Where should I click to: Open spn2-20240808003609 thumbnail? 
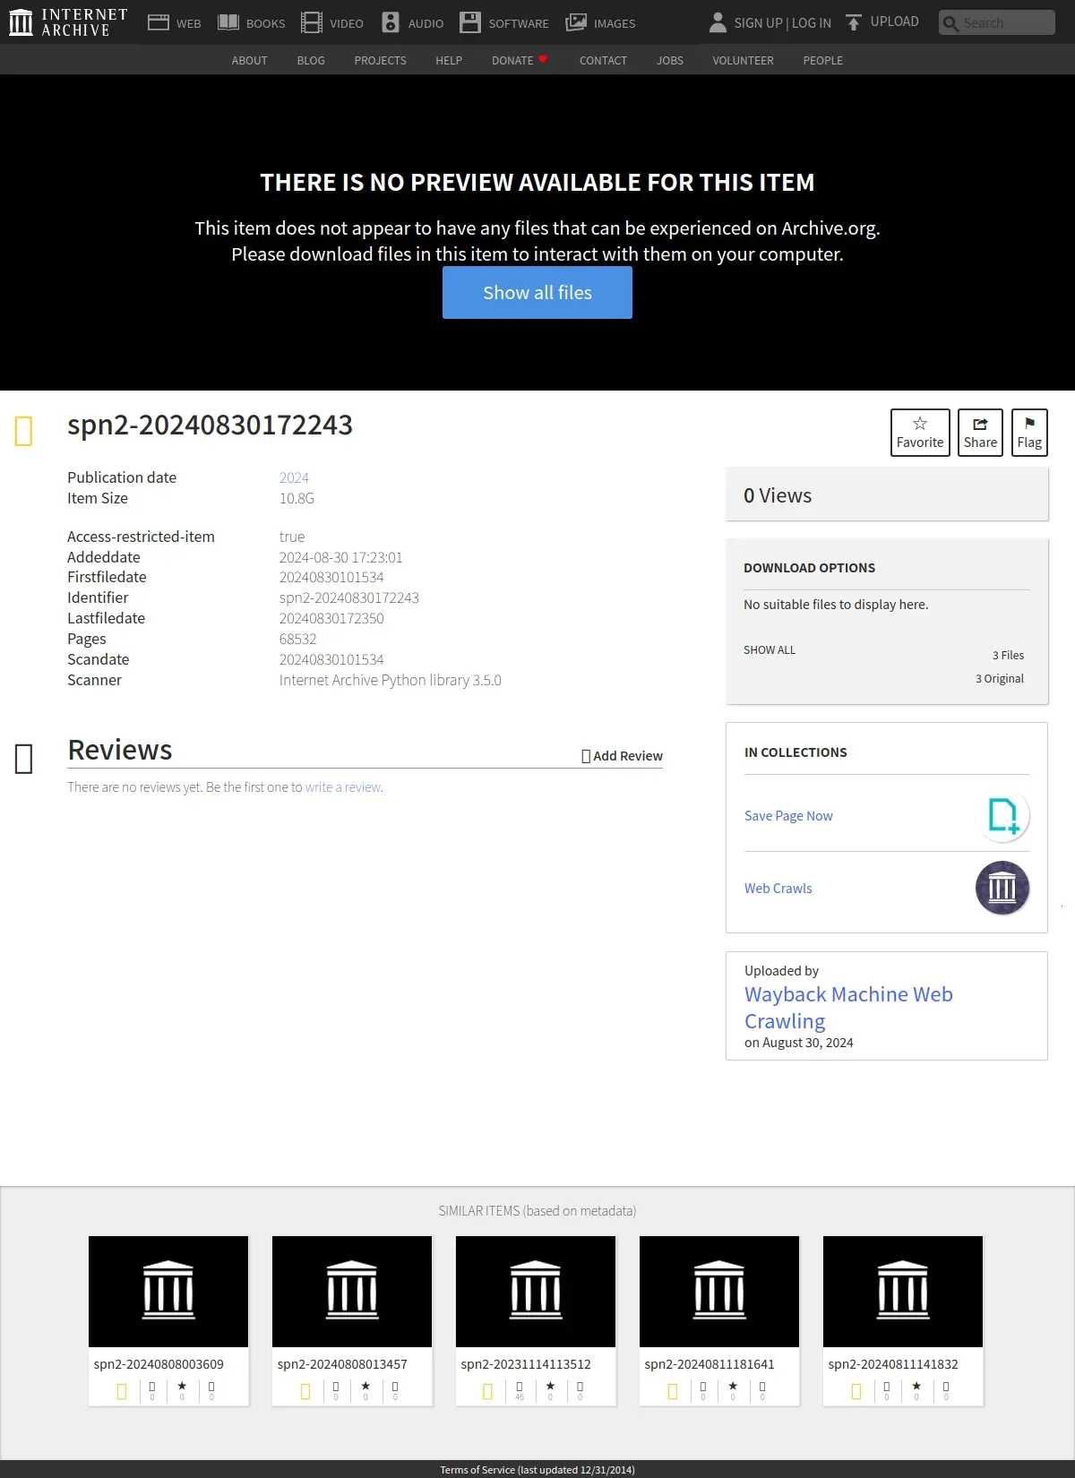click(x=168, y=1292)
